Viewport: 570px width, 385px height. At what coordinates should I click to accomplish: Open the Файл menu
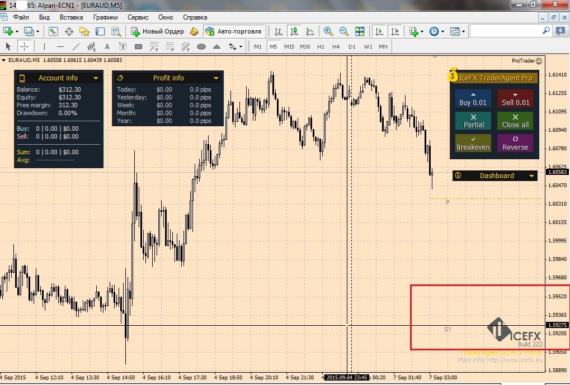(x=21, y=17)
